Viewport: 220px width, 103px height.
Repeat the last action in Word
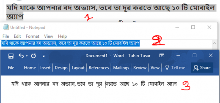[x=33, y=56]
